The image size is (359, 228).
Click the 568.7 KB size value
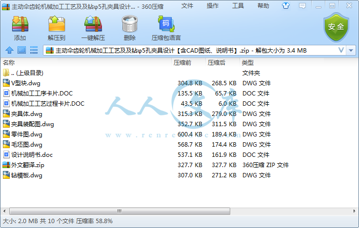(190, 145)
